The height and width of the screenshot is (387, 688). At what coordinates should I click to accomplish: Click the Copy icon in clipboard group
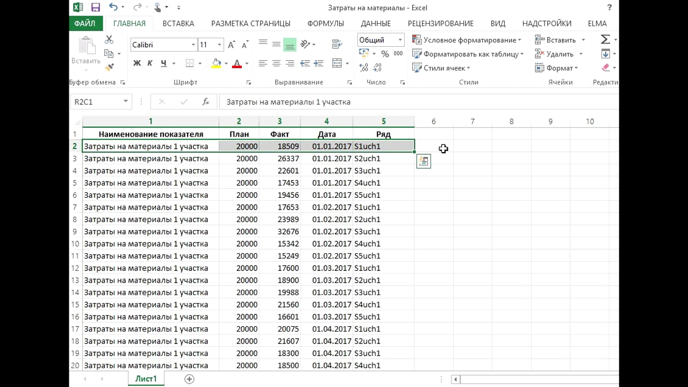click(x=109, y=54)
